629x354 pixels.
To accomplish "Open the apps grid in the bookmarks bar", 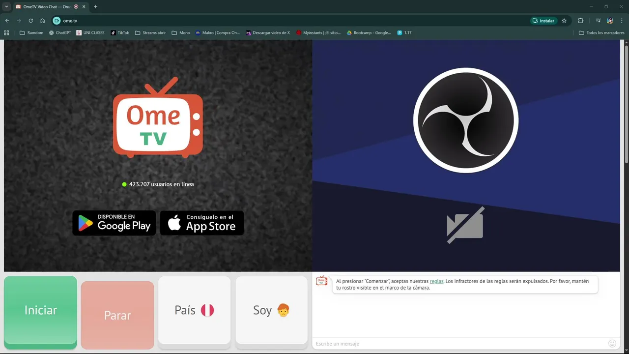I will 6,33.
